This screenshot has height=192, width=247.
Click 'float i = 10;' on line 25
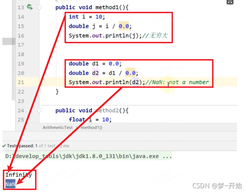90,119
